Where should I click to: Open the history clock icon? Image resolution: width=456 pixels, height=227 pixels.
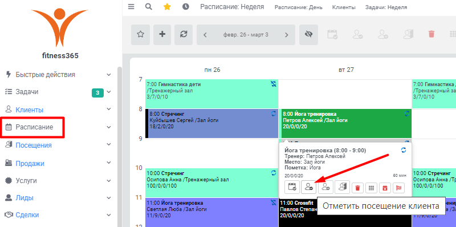coord(186,7)
